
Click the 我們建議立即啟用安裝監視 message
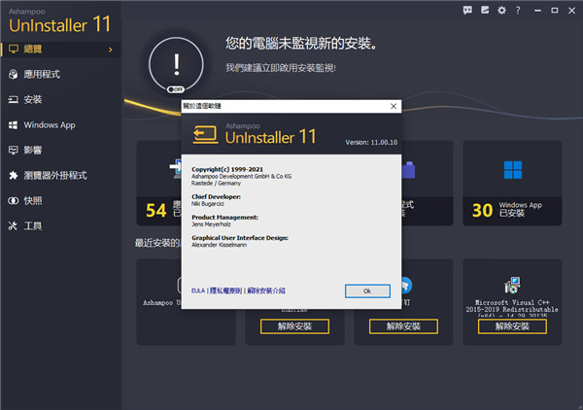pos(281,68)
